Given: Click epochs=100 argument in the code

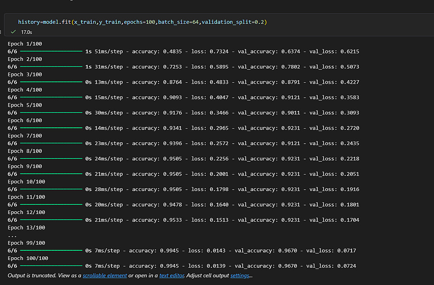Looking at the screenshot, I should click(139, 22).
